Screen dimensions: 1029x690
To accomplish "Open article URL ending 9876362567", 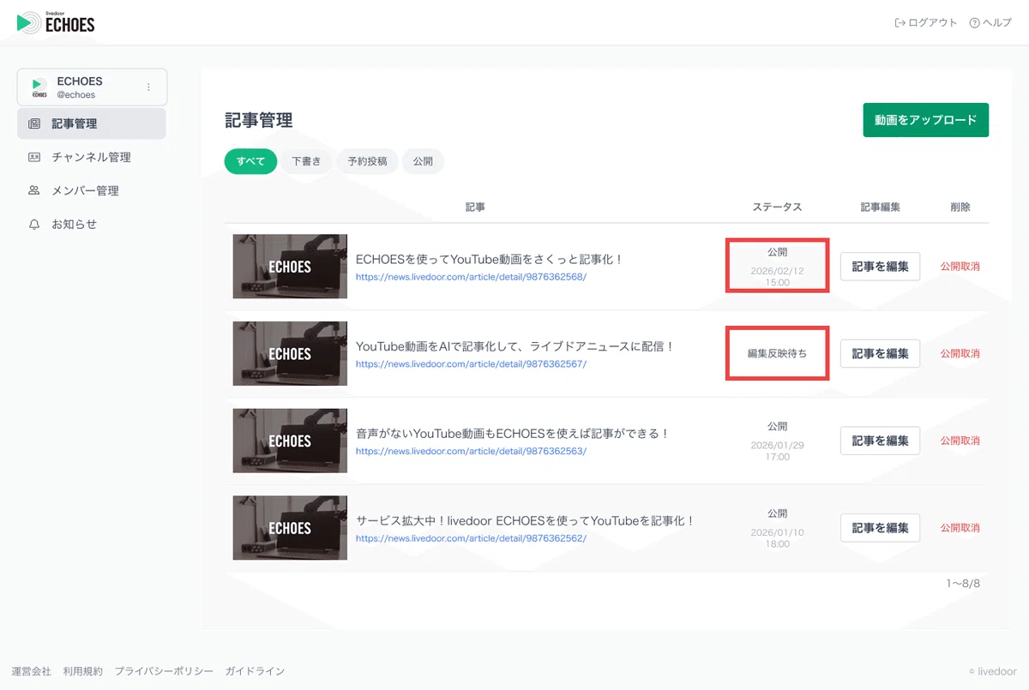I will tap(471, 363).
